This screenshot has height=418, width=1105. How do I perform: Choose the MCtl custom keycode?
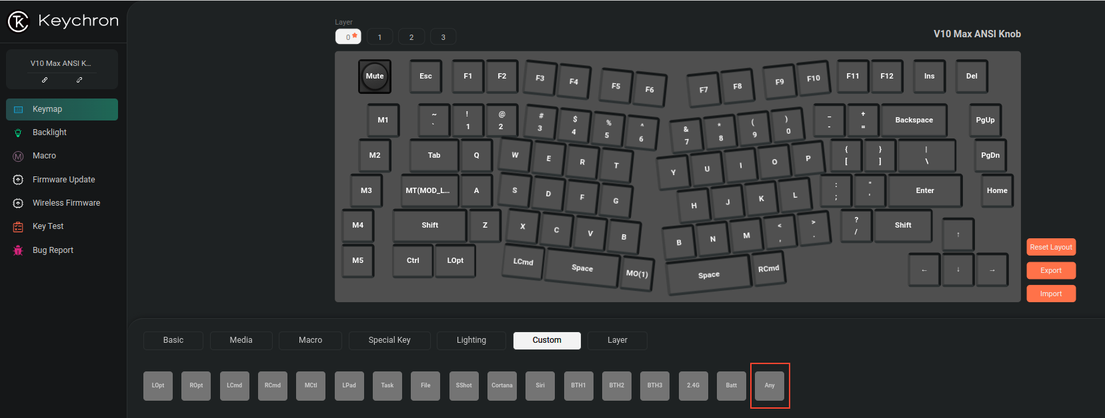311,385
